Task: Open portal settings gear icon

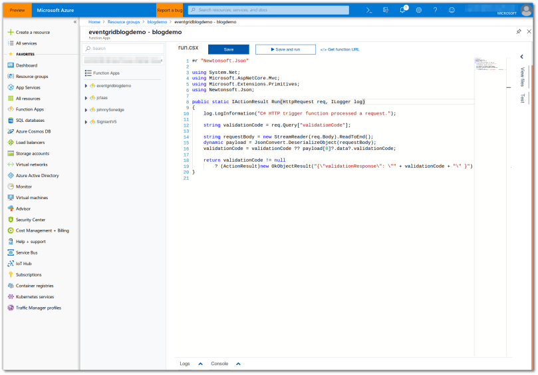Action: click(x=419, y=10)
